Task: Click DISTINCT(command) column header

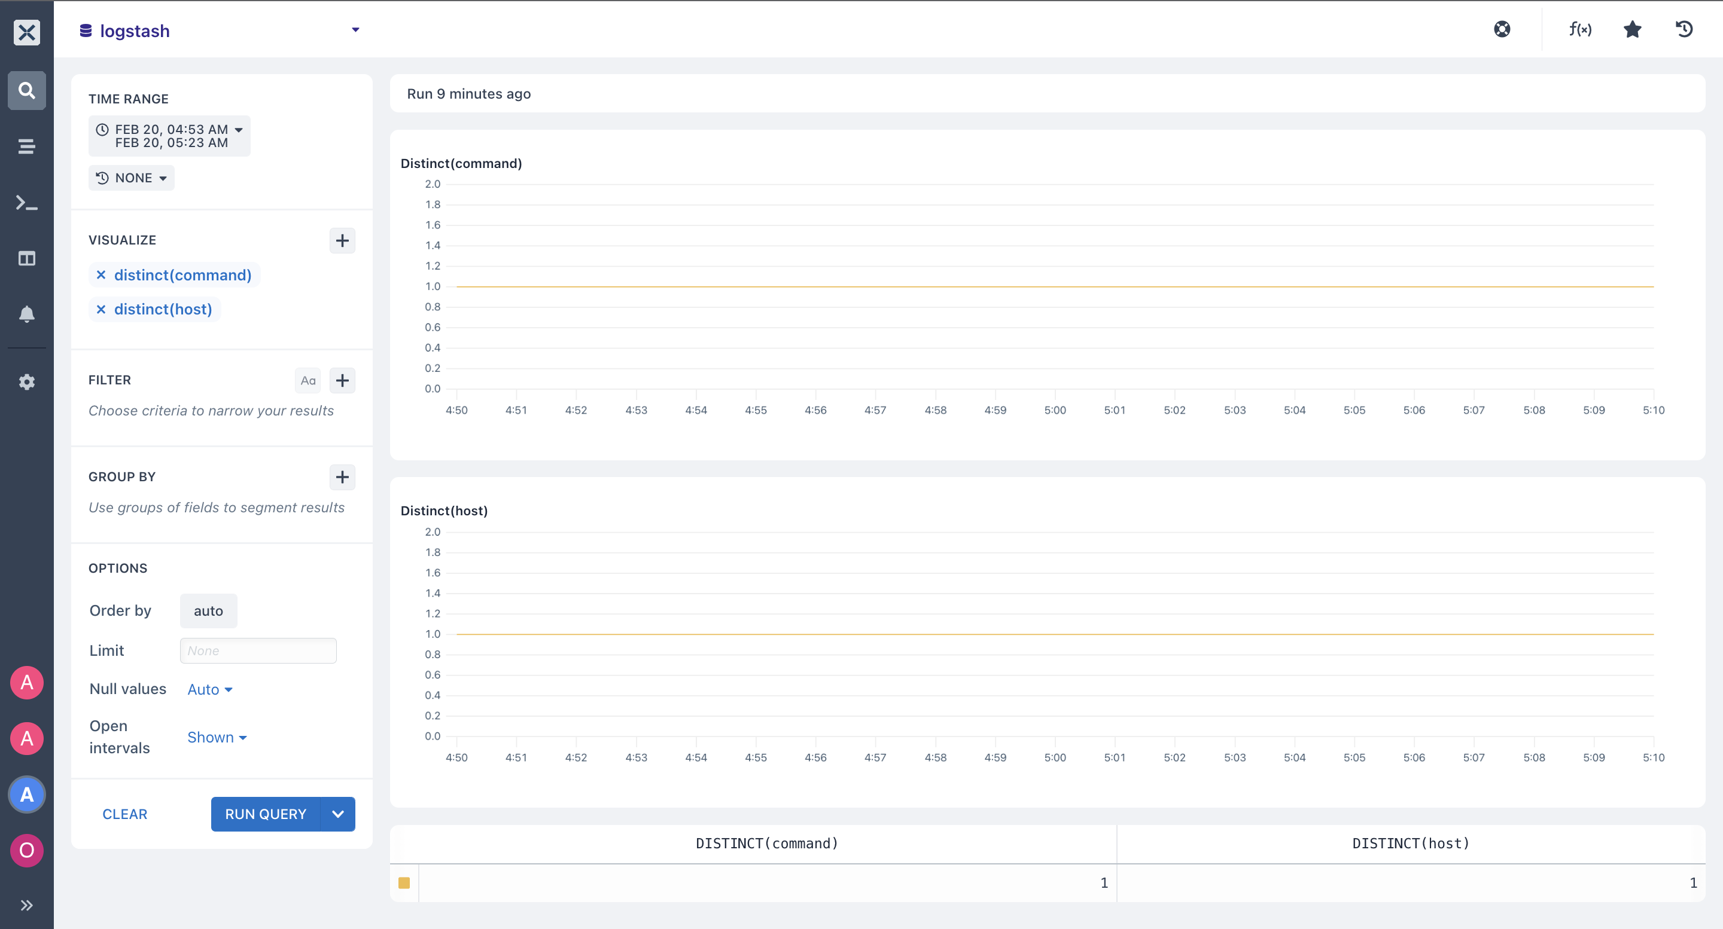Action: pyautogui.click(x=766, y=844)
